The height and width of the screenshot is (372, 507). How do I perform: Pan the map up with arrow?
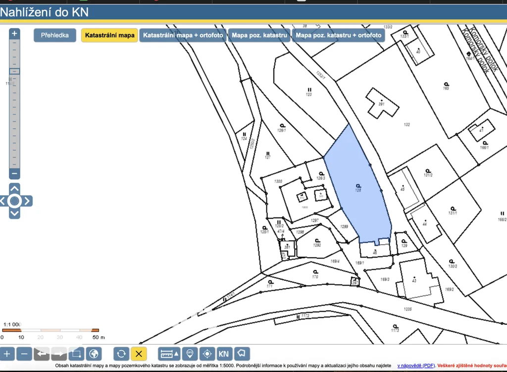pos(15,188)
